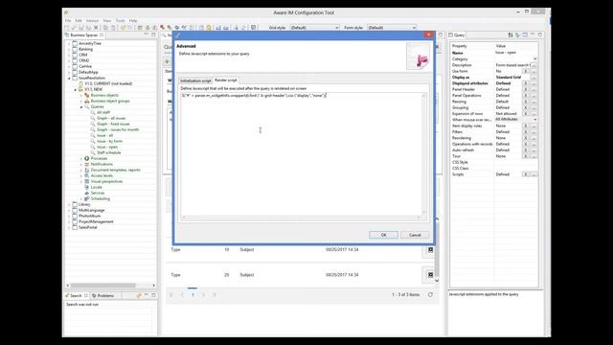Click the horizontal scrollbar in the Business Spaces tree
The image size is (613, 345).
[x=102, y=286]
